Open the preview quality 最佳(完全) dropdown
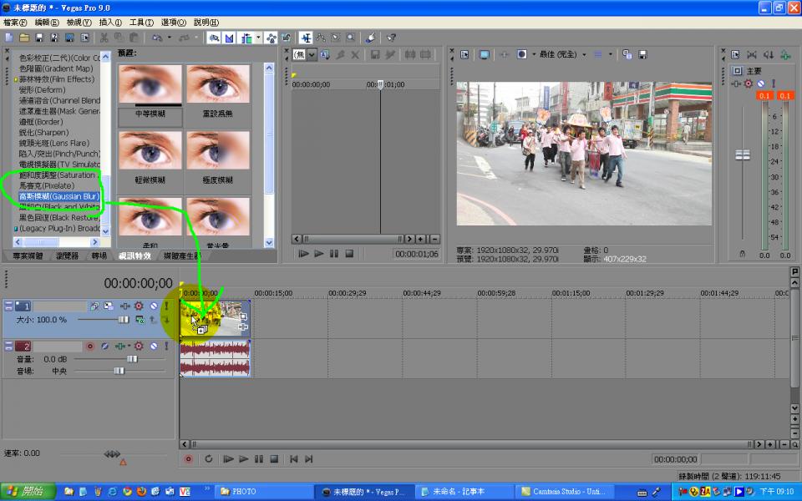Image resolution: width=802 pixels, height=501 pixels. (x=561, y=54)
